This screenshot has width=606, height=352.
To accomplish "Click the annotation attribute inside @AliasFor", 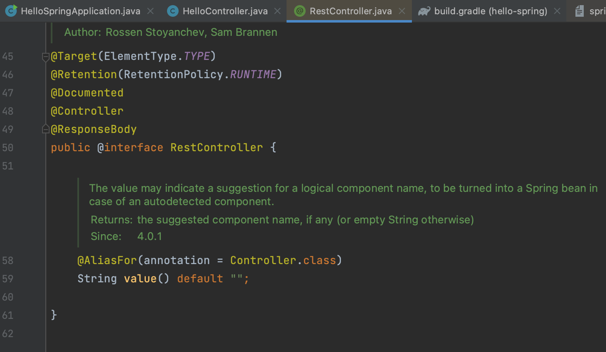I will pos(177,261).
